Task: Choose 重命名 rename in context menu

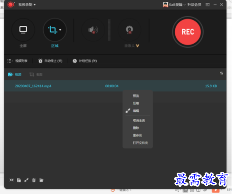Action: [x=138, y=136]
